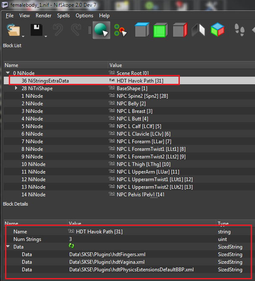
Task: Click Txt icon beside NPC Pelvis [Pelv]
Action: click(112, 194)
